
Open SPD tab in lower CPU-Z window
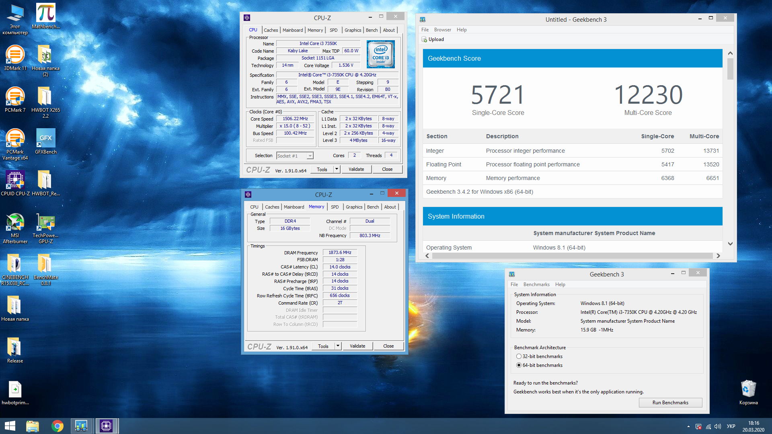[335, 207]
